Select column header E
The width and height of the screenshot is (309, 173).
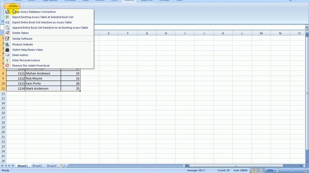tap(109, 33)
